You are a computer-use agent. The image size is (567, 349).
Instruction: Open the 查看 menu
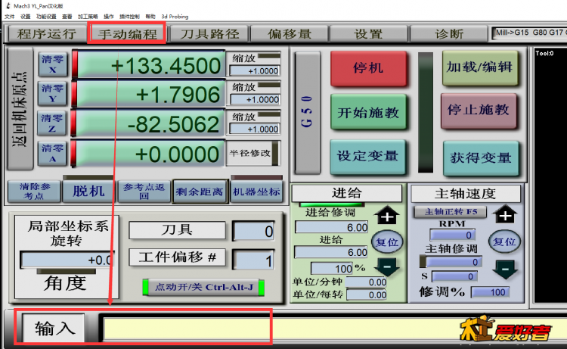(x=67, y=17)
